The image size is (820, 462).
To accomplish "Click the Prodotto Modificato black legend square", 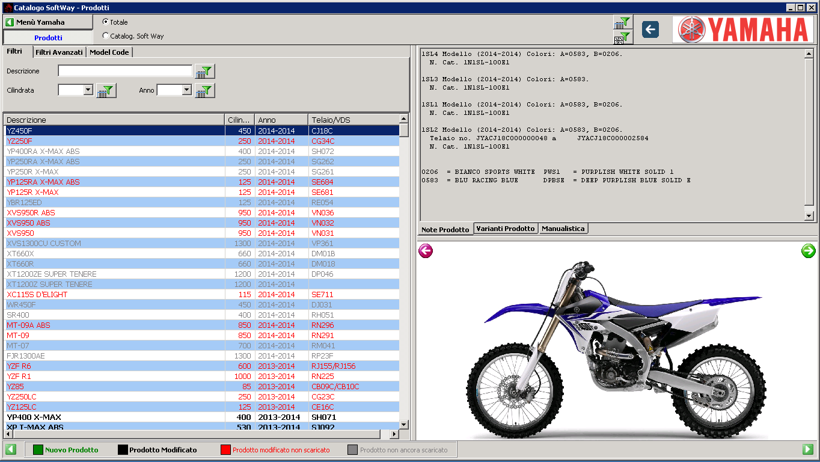I will [x=123, y=449].
